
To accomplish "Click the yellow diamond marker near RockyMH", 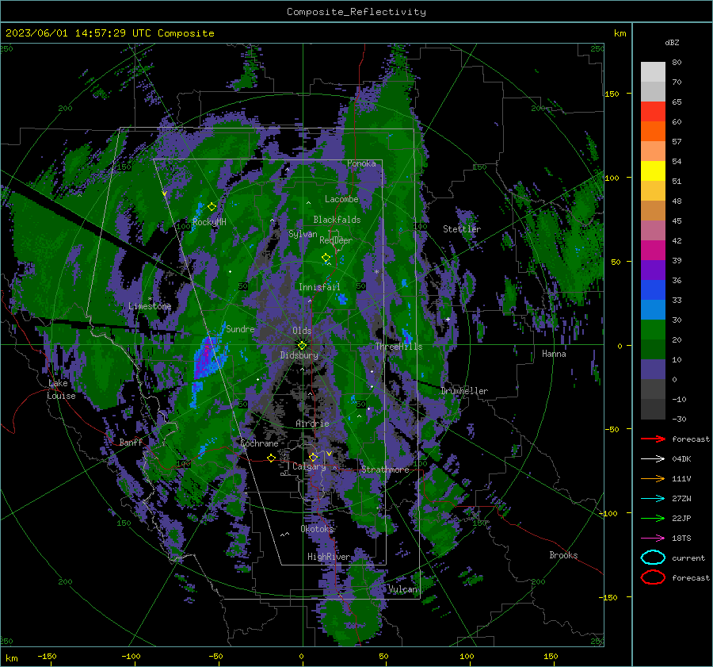I will [212, 207].
